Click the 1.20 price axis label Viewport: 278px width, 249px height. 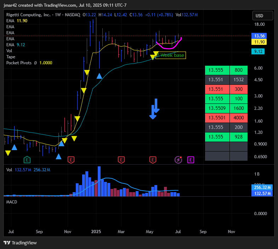pyautogui.click(x=258, y=132)
